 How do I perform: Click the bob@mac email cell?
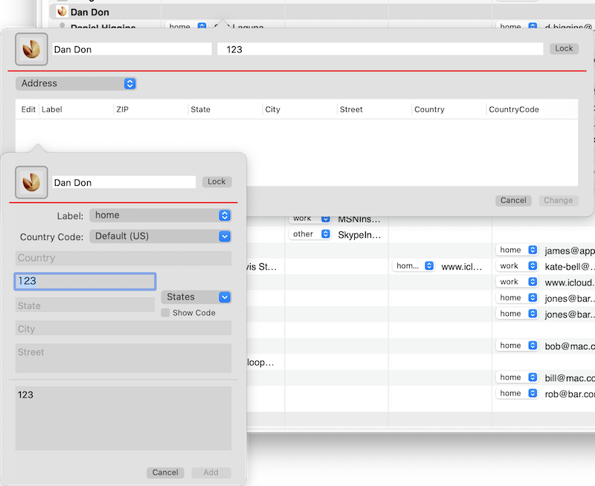click(570, 346)
